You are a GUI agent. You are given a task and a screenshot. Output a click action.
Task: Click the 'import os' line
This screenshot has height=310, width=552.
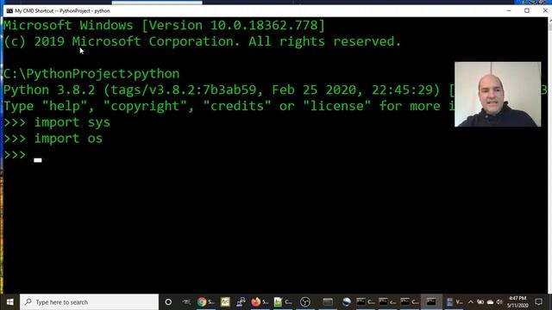point(53,139)
